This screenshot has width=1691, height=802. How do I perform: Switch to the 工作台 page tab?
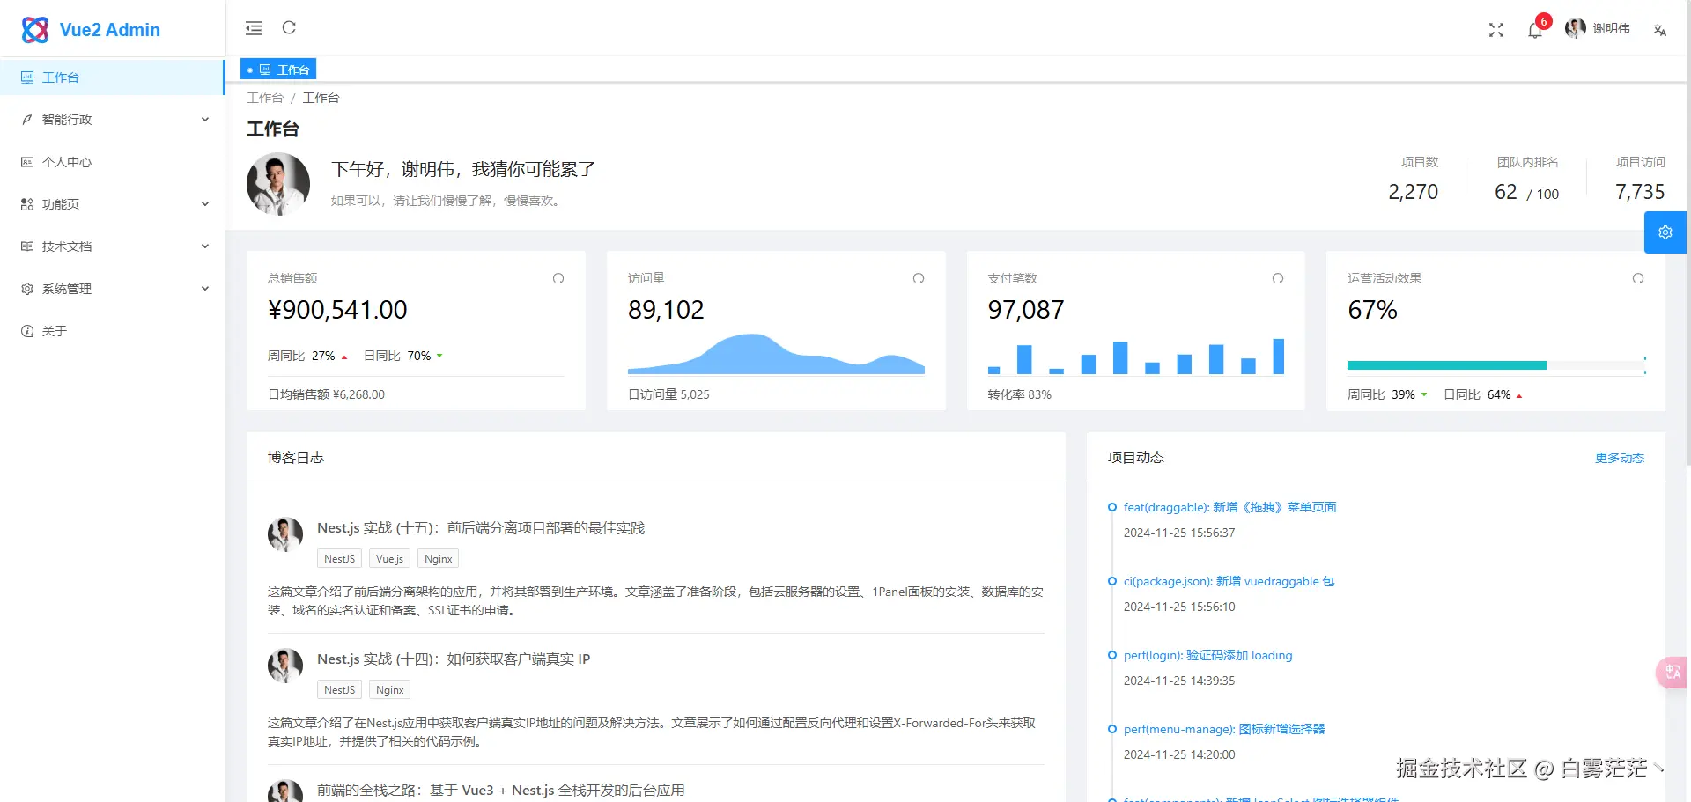tap(278, 70)
